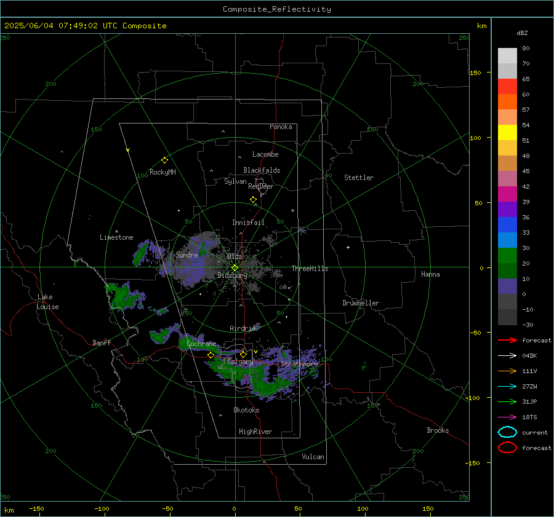The height and width of the screenshot is (517, 554).
Task: Select the HighRiver label
Action: (x=255, y=432)
